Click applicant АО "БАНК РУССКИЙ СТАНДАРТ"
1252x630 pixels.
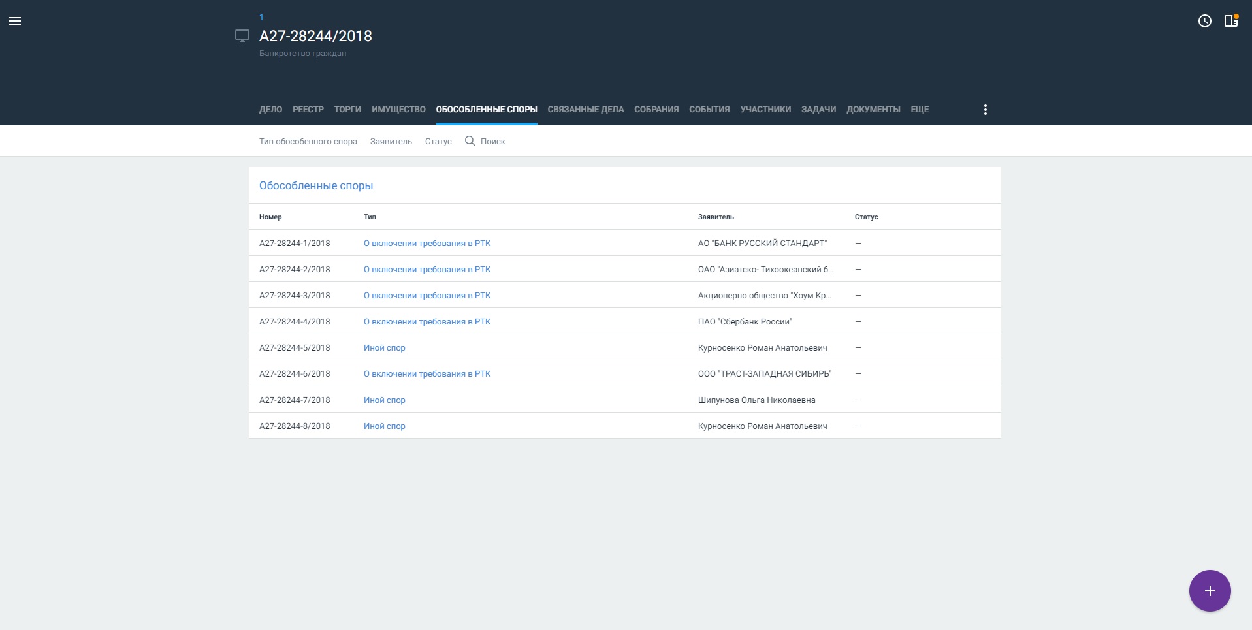pyautogui.click(x=762, y=243)
